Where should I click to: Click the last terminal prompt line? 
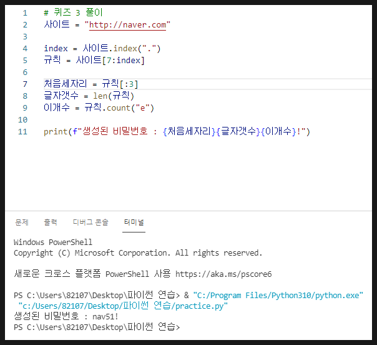[x=97, y=327]
